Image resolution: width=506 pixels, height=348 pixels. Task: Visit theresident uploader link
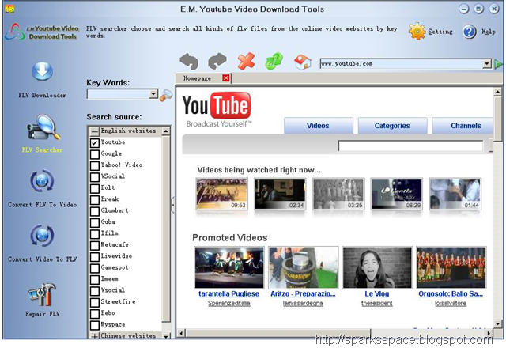[x=377, y=303]
